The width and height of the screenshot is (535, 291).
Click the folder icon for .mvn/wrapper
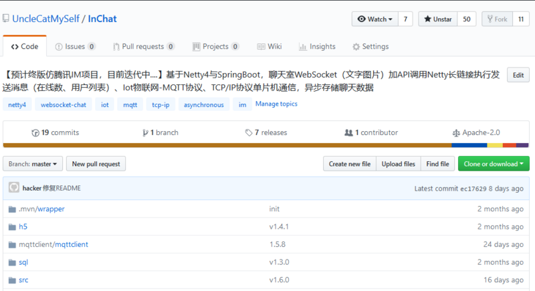tap(12, 209)
